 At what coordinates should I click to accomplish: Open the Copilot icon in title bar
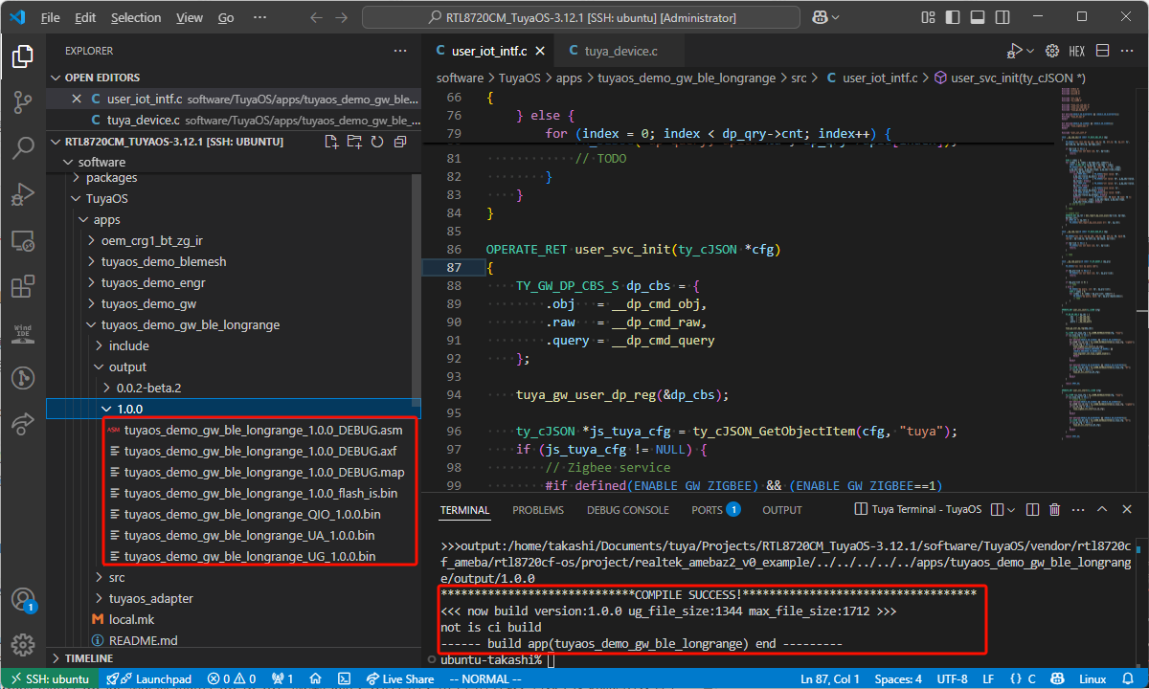820,17
